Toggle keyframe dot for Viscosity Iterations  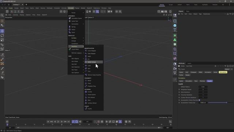179,95
